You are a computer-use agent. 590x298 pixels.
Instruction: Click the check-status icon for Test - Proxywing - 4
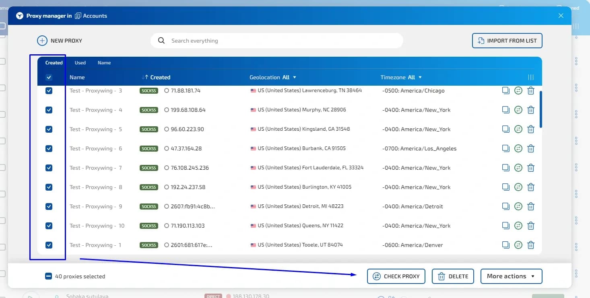point(518,109)
